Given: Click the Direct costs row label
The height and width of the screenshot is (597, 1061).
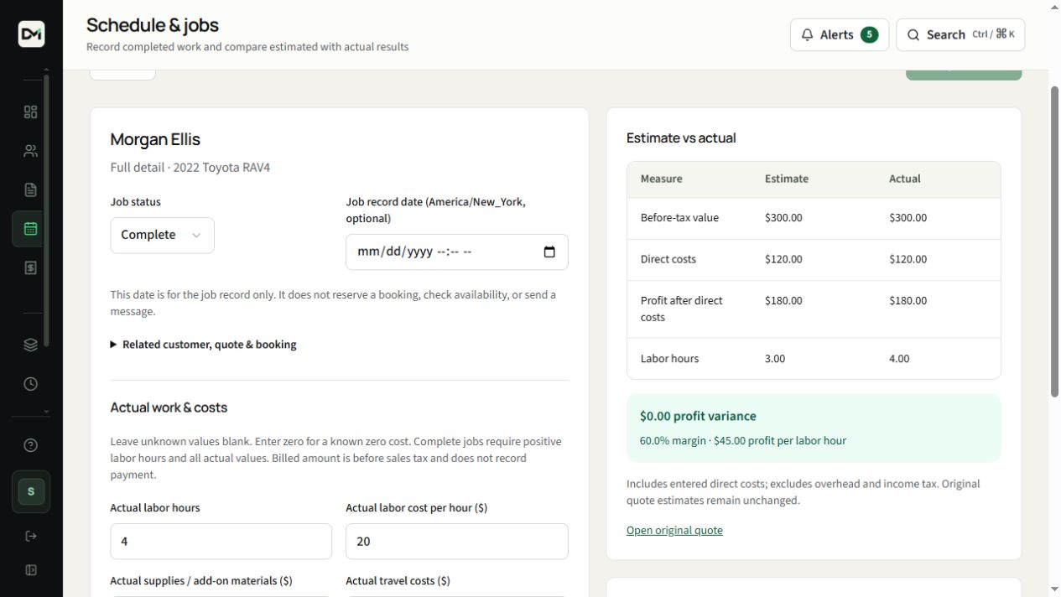Looking at the screenshot, I should click(x=668, y=259).
